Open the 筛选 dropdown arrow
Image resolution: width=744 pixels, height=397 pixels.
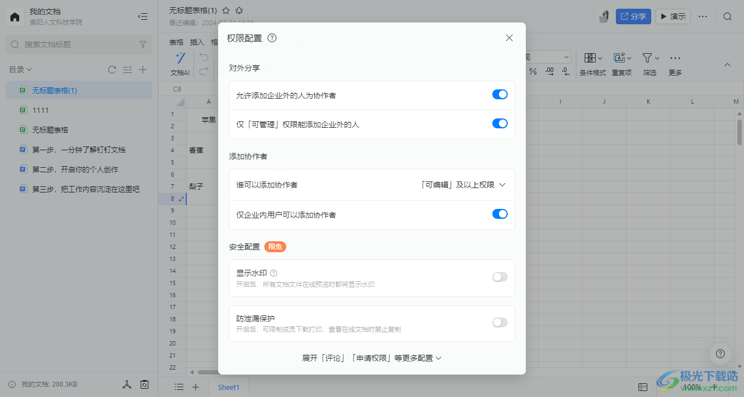click(657, 58)
